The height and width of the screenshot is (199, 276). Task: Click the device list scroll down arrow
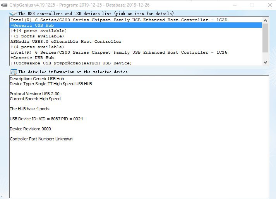[266, 62]
